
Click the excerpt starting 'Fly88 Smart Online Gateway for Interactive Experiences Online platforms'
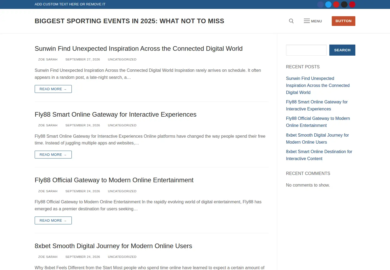coord(150,140)
